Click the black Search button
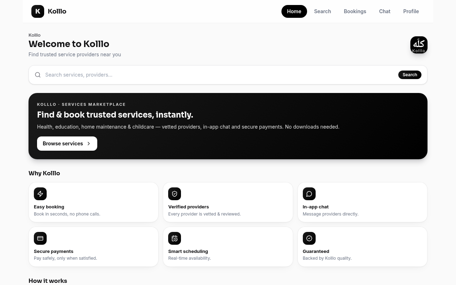Screen dimensions: 456x285 click(x=410, y=75)
